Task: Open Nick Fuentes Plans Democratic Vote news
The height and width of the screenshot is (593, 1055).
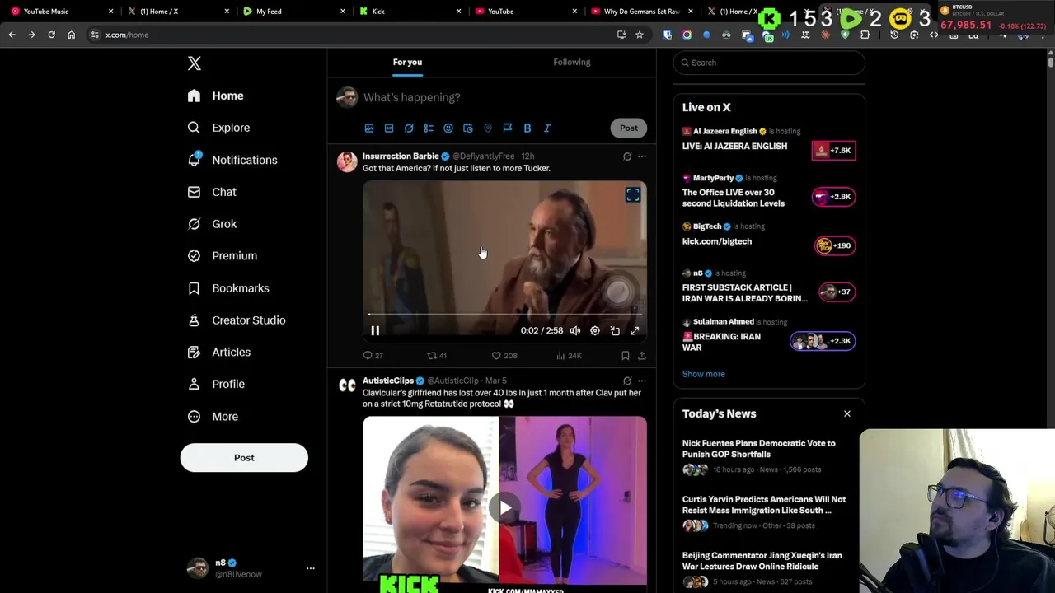Action: (758, 449)
